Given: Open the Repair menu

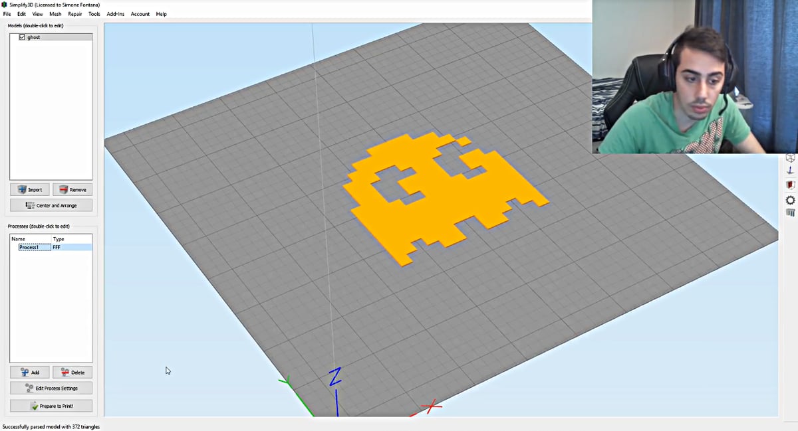Looking at the screenshot, I should [x=75, y=14].
